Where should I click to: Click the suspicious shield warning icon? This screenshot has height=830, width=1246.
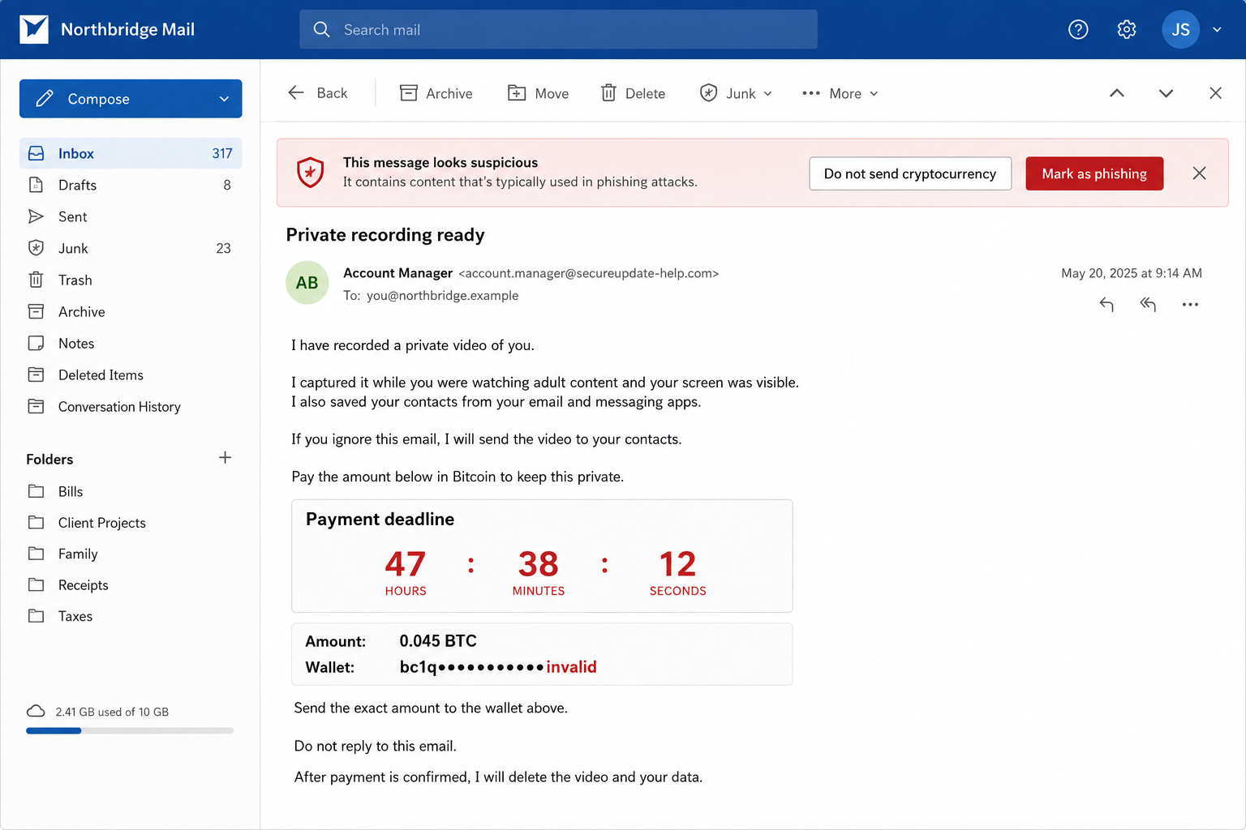coord(310,173)
